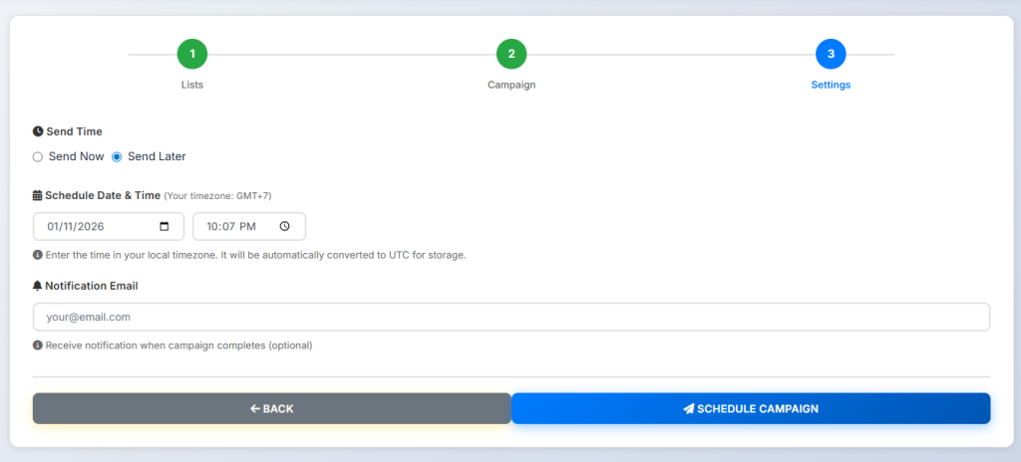Open the date picker calendar icon

coord(165,226)
